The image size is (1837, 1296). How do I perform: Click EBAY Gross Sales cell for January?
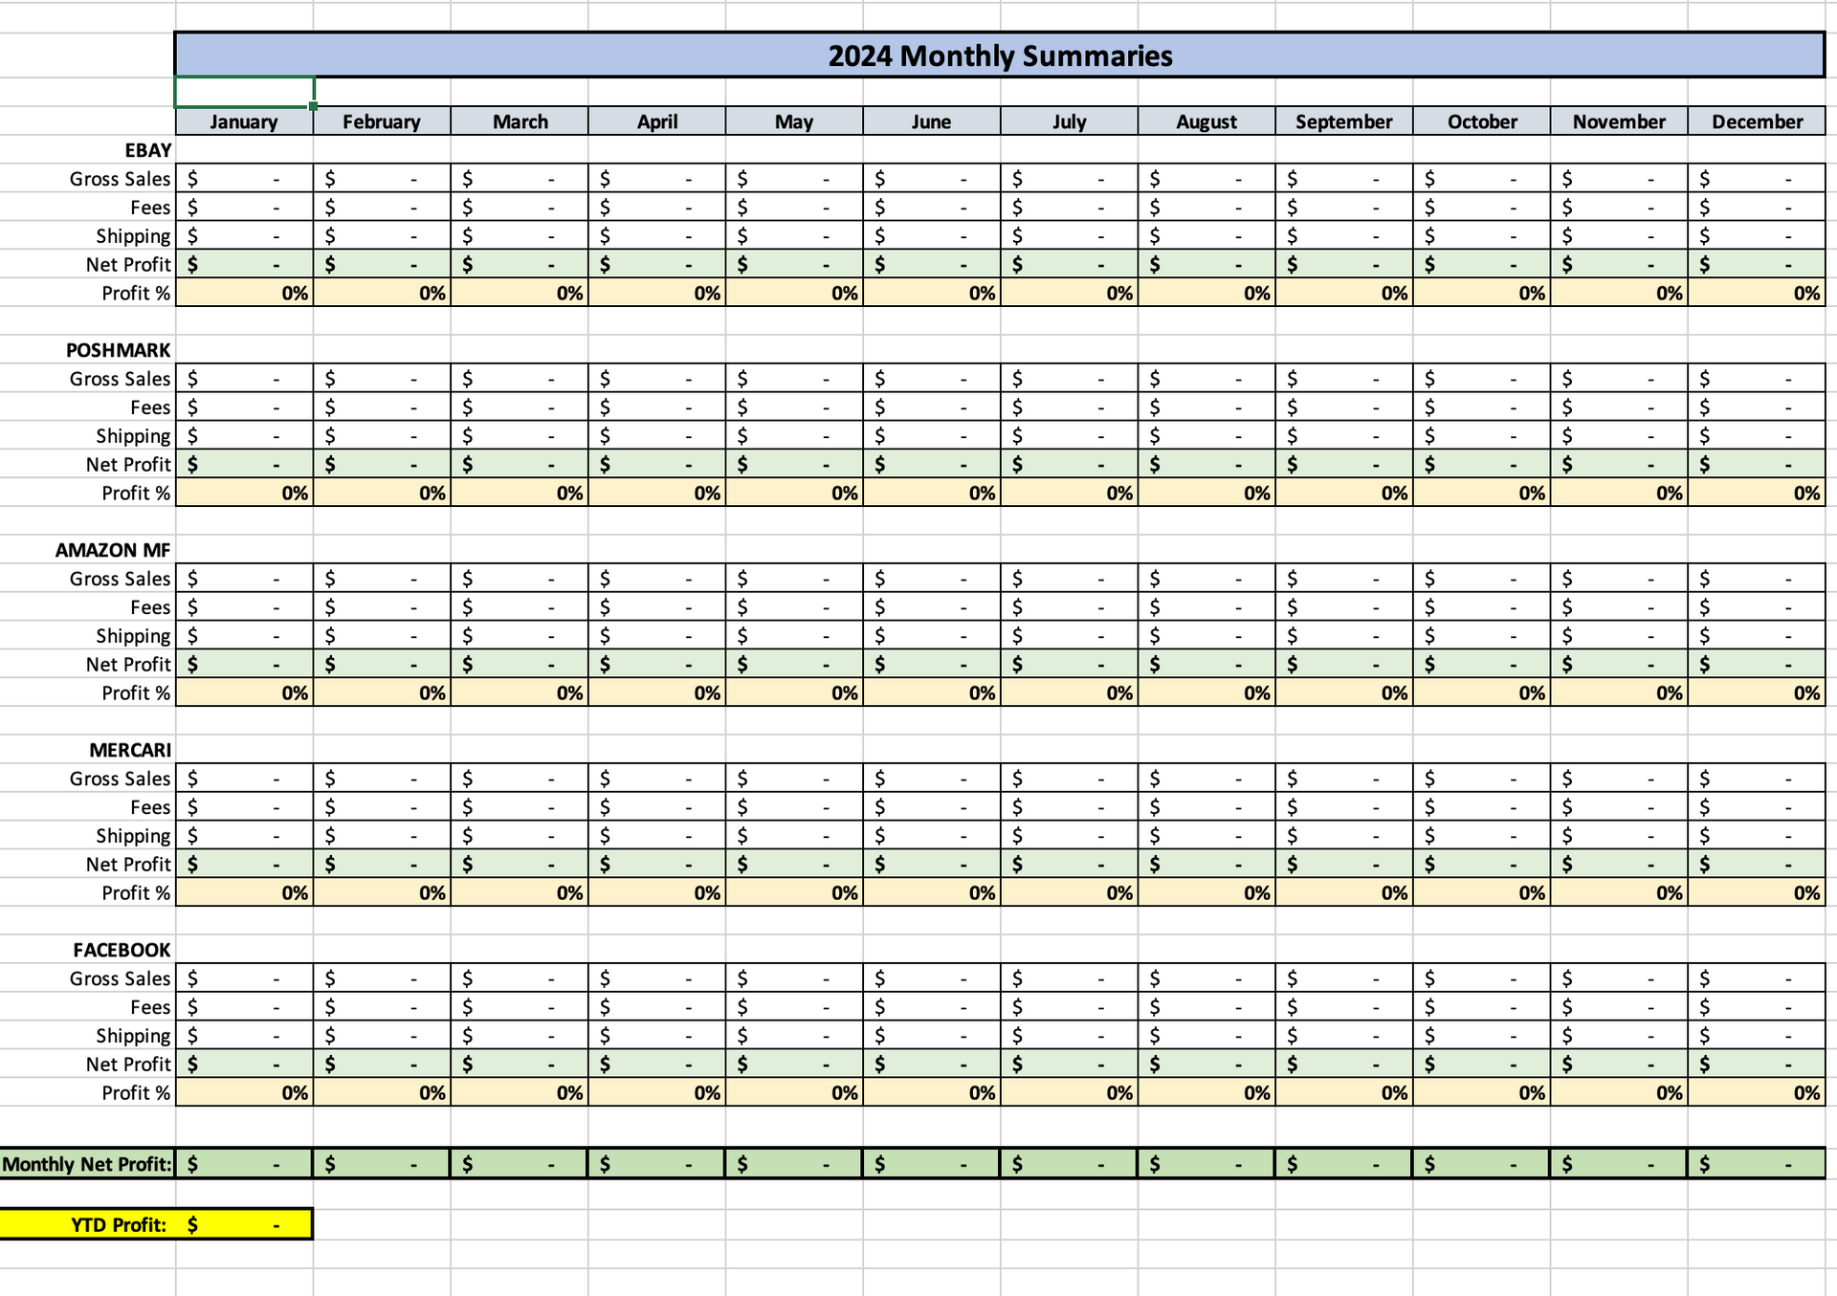point(244,178)
